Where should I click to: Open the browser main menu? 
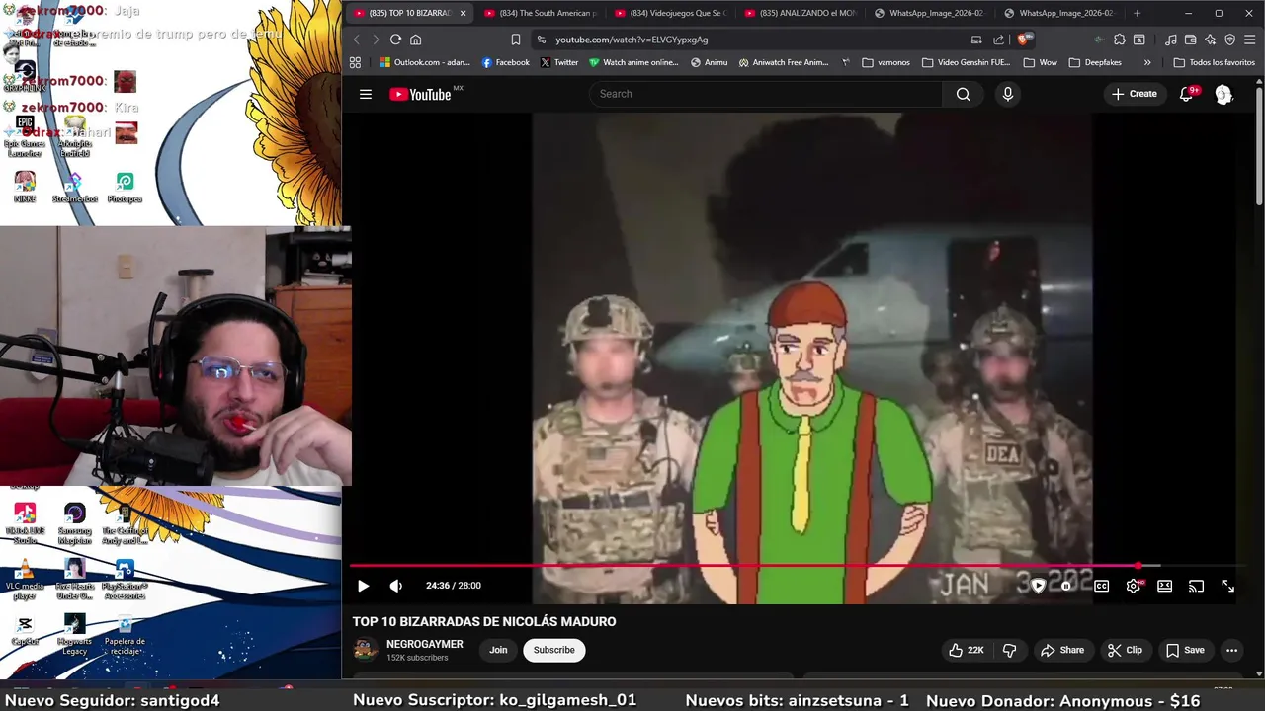(x=1249, y=39)
